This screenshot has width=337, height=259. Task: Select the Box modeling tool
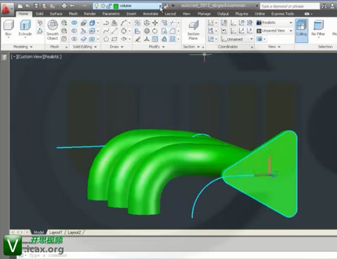click(8, 27)
